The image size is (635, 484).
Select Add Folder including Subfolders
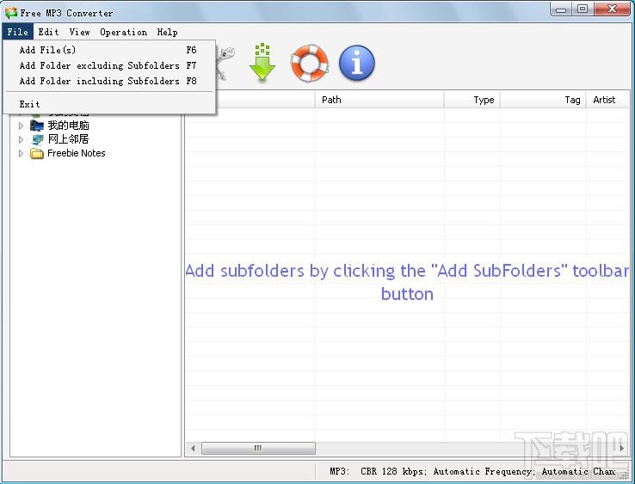point(108,81)
